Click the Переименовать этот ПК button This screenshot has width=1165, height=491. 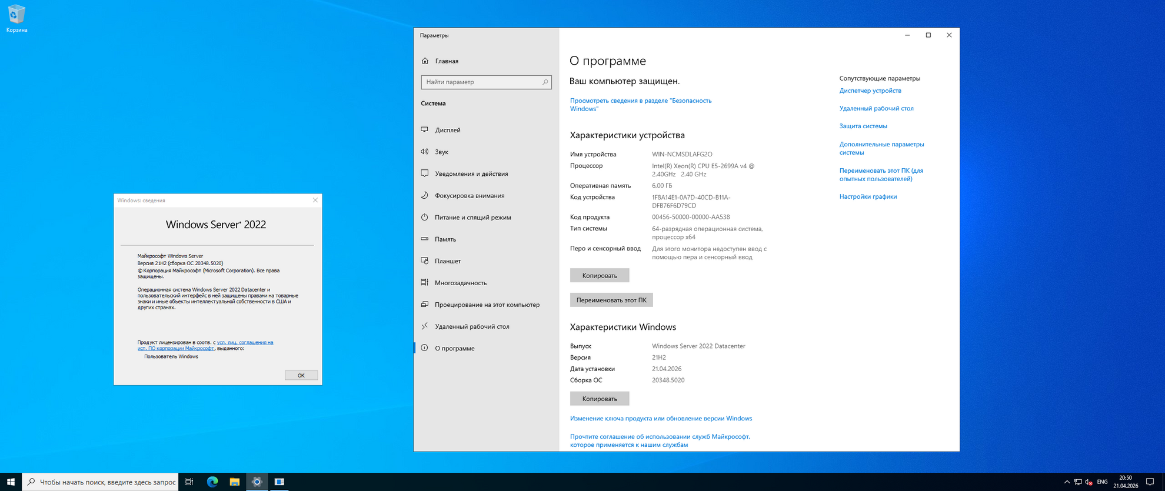pyautogui.click(x=611, y=300)
